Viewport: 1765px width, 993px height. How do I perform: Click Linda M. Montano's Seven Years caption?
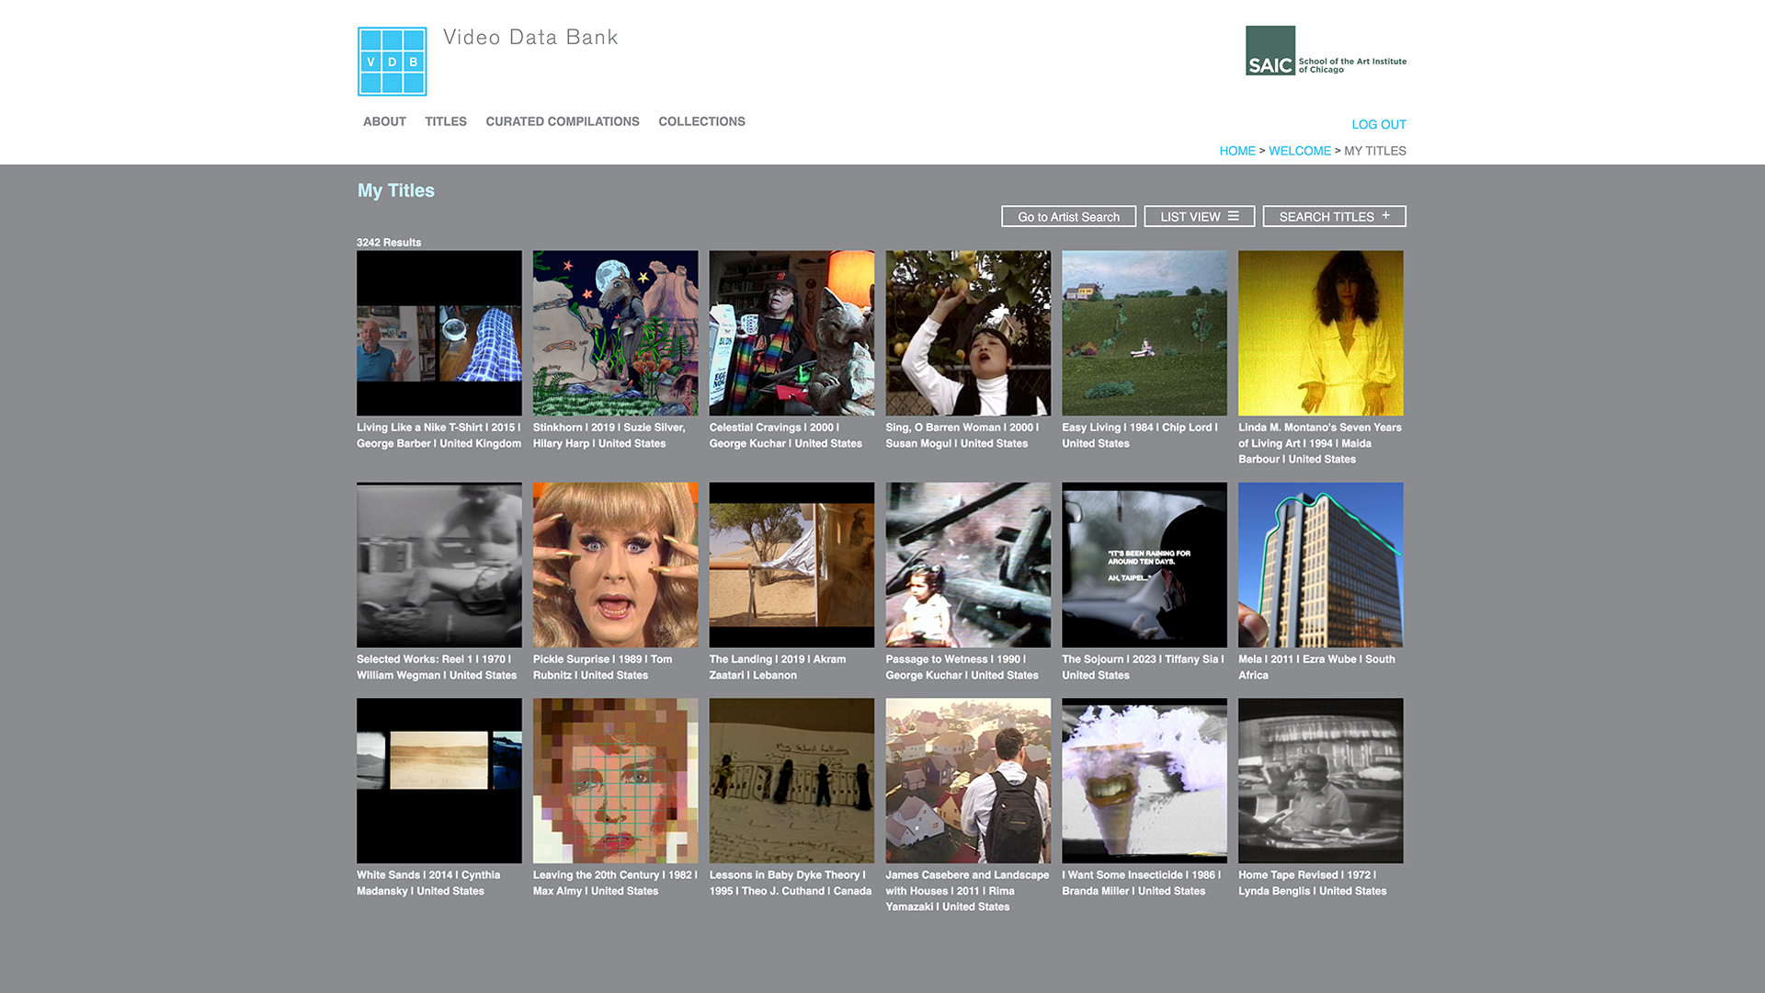point(1320,443)
